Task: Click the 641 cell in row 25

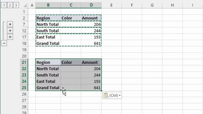Action: pyautogui.click(x=91, y=88)
